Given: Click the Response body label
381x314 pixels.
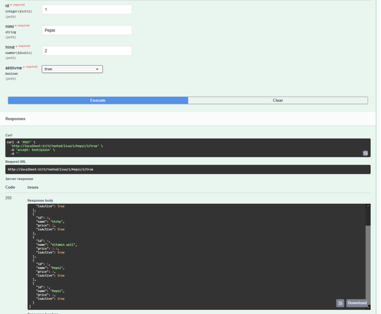Looking at the screenshot, I should click(x=40, y=200).
